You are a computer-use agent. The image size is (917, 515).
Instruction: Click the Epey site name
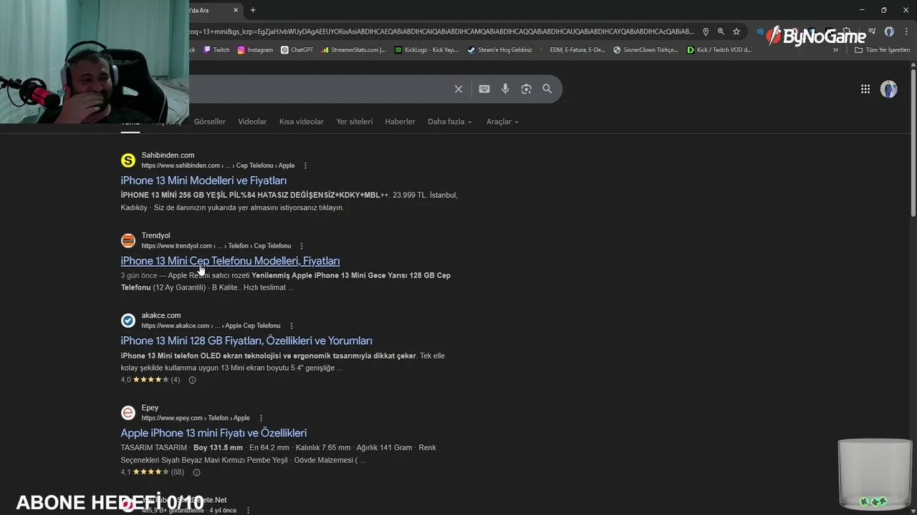(150, 408)
